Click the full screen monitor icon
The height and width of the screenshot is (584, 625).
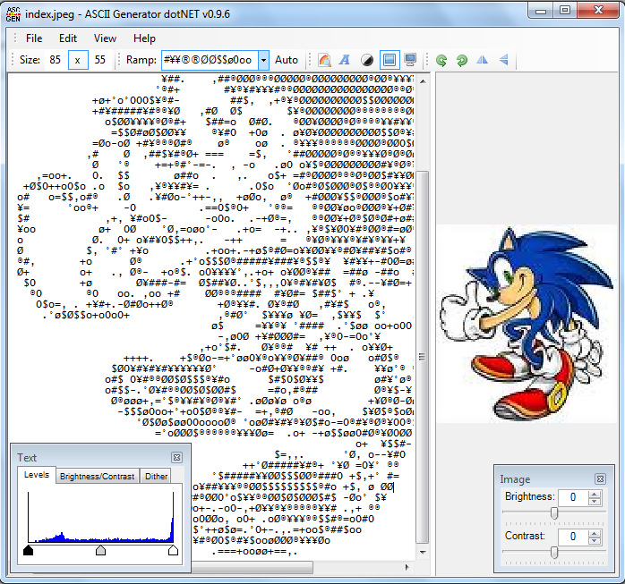point(410,60)
